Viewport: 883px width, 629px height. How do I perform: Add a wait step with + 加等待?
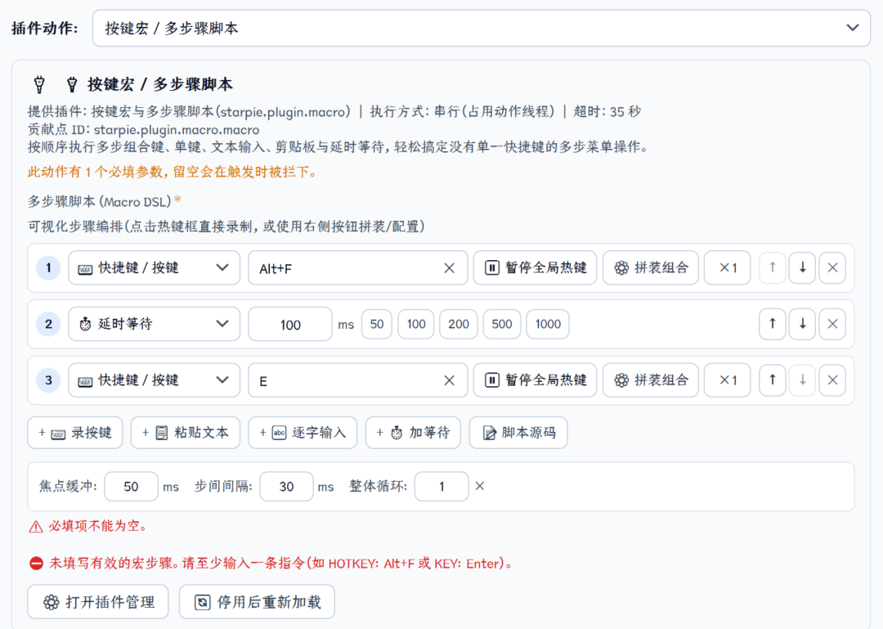tap(413, 433)
